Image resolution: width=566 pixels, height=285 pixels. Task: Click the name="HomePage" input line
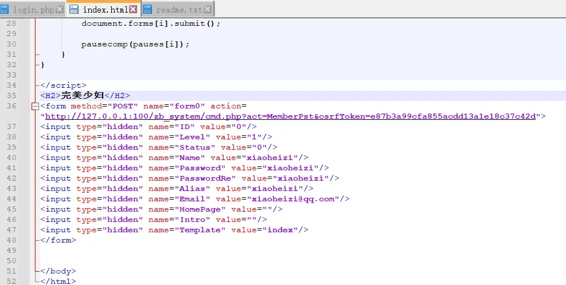coord(161,210)
